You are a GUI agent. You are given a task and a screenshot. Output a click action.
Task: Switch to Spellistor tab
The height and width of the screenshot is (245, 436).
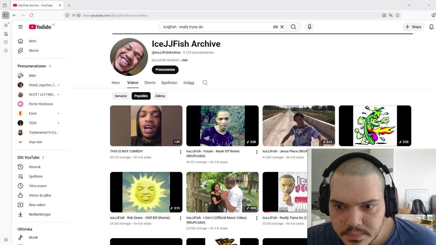pyautogui.click(x=169, y=83)
